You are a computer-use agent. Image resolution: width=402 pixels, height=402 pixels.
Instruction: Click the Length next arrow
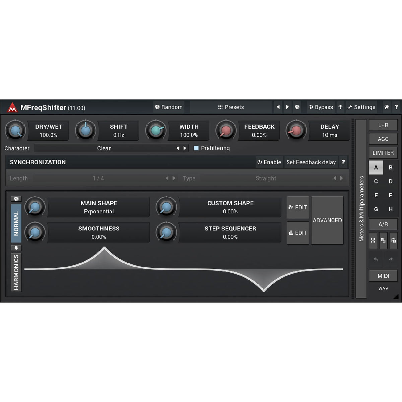(x=174, y=179)
